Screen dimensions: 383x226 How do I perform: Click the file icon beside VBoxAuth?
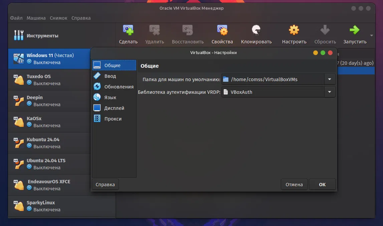click(226, 92)
